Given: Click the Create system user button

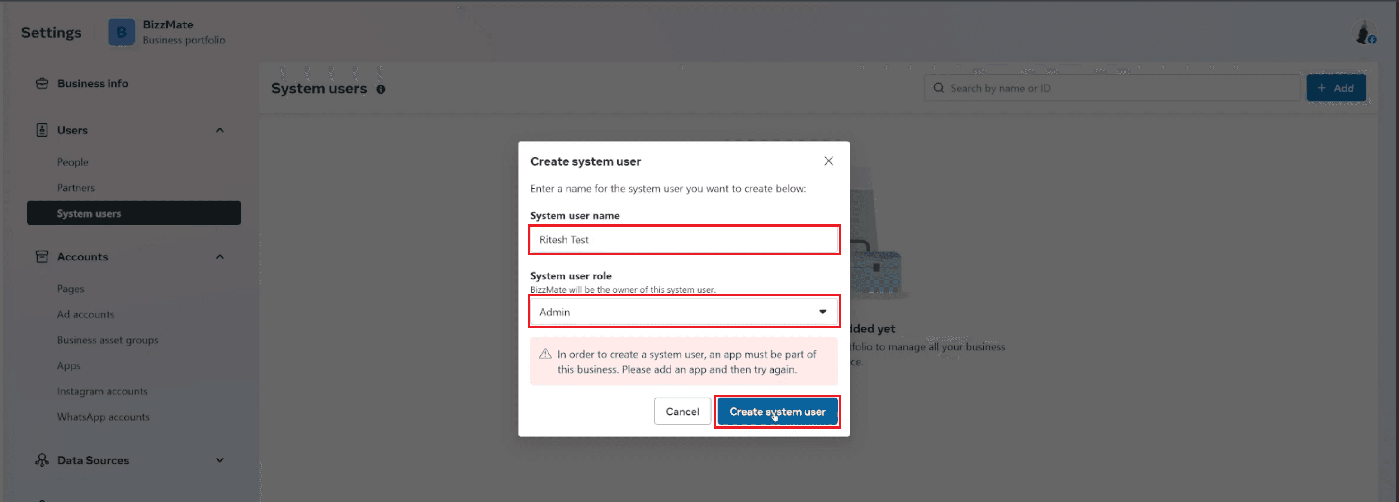Looking at the screenshot, I should (777, 412).
